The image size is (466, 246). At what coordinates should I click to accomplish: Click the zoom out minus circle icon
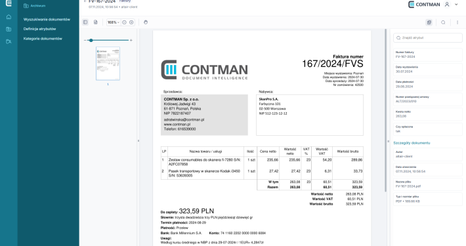124,22
